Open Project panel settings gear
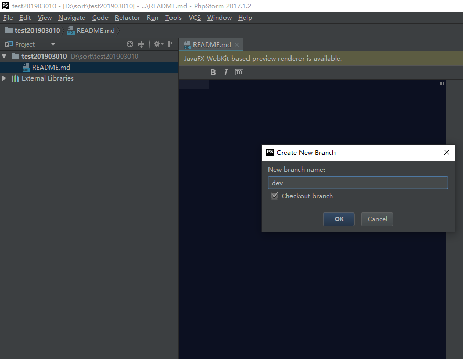The image size is (463, 359). tap(158, 44)
